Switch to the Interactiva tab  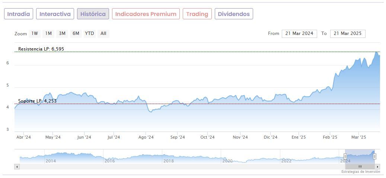(55, 14)
